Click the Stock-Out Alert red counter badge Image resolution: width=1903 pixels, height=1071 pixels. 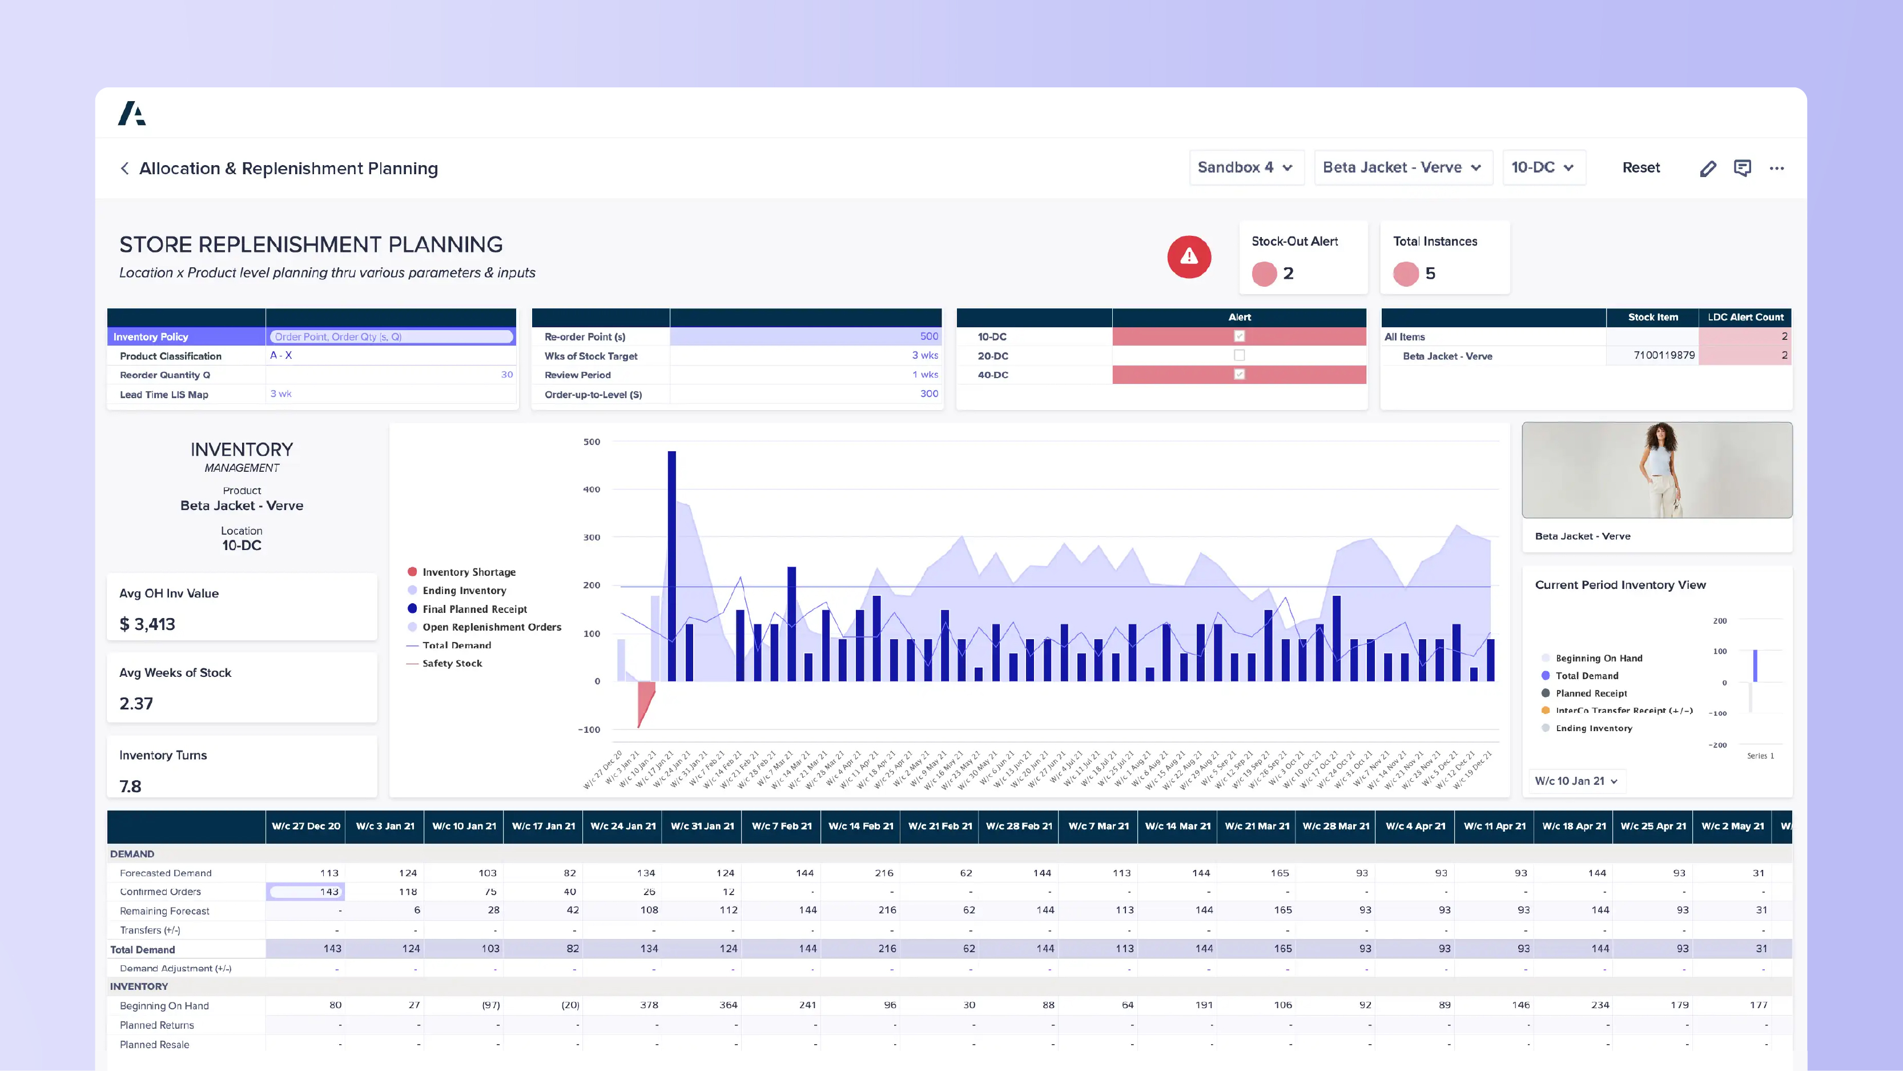coord(1265,274)
